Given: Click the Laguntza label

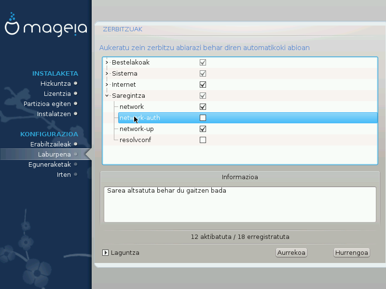Looking at the screenshot, I should pos(125,252).
